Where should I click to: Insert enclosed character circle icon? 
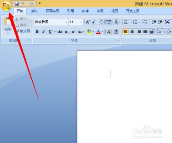pyautogui.click(x=116, y=32)
